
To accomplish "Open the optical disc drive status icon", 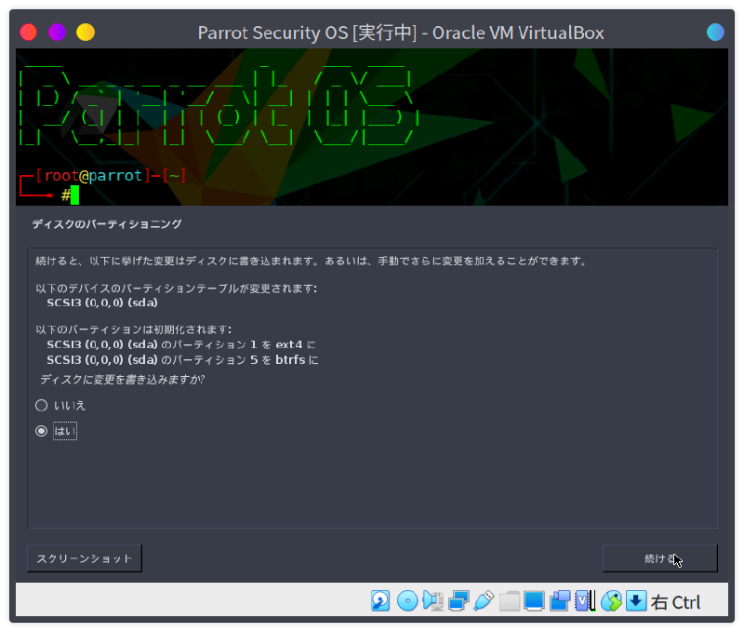I will point(406,600).
